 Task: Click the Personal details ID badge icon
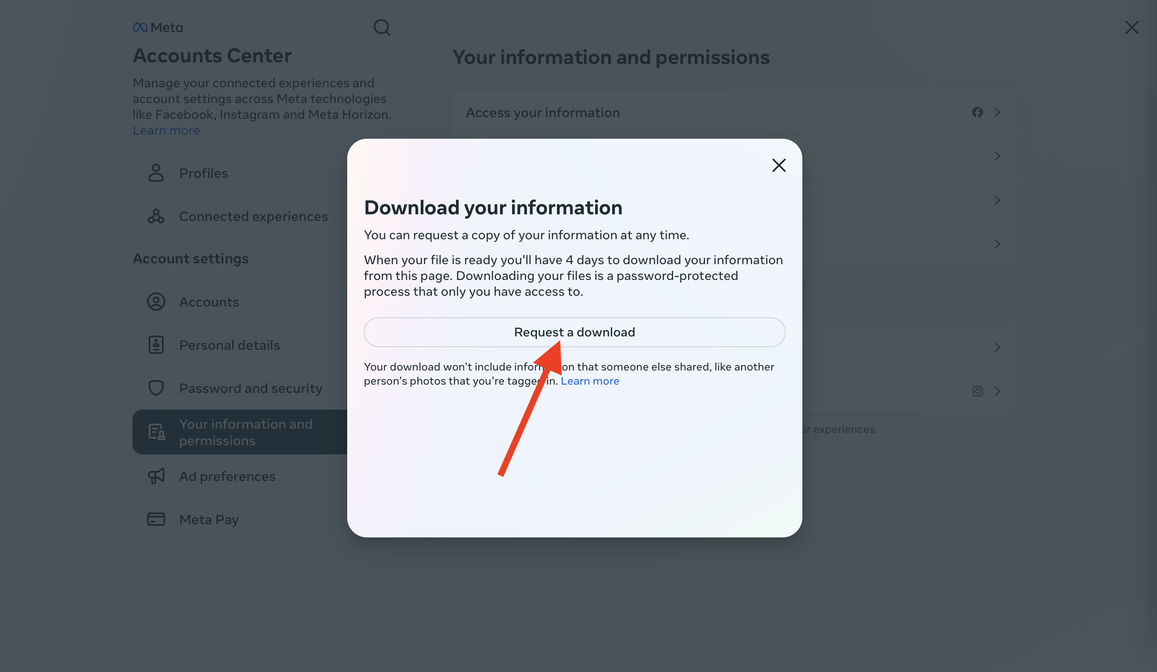(156, 345)
